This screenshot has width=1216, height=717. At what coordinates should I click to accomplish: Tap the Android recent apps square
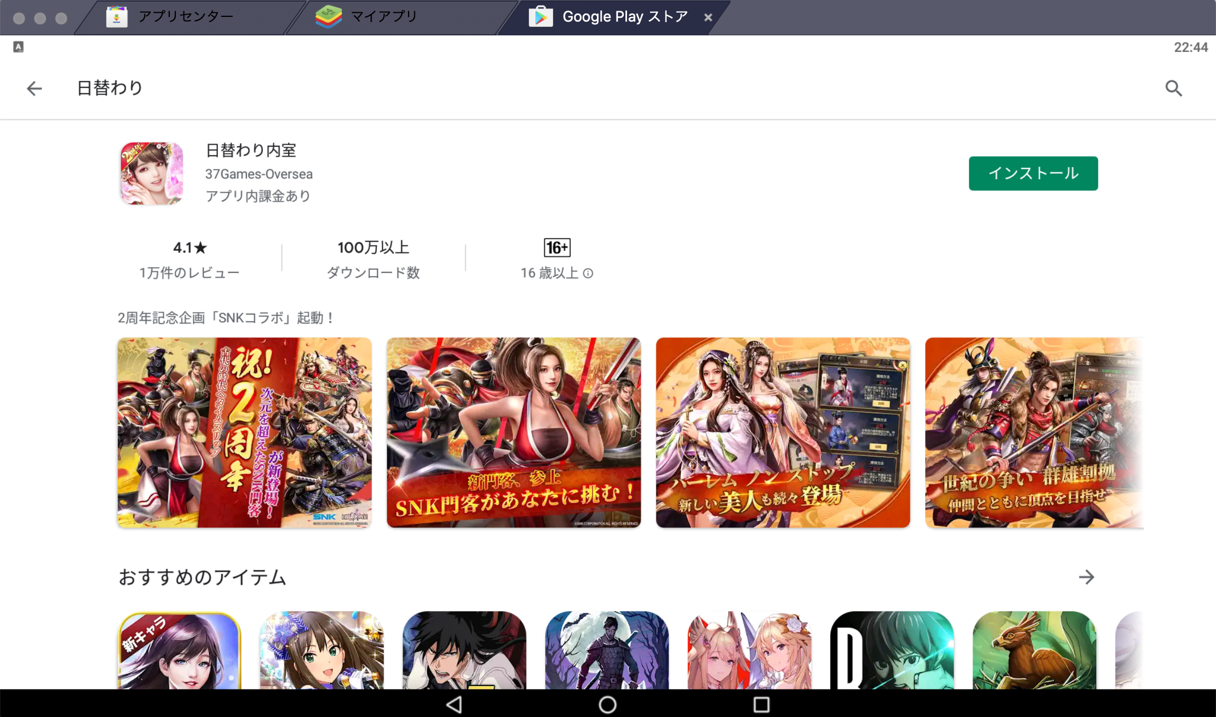coord(761,704)
